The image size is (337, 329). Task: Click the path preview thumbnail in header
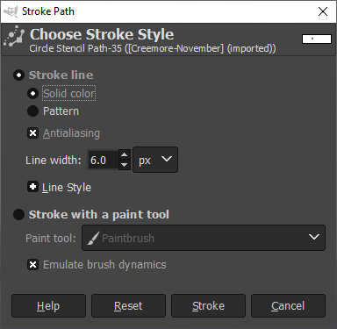[x=317, y=39]
